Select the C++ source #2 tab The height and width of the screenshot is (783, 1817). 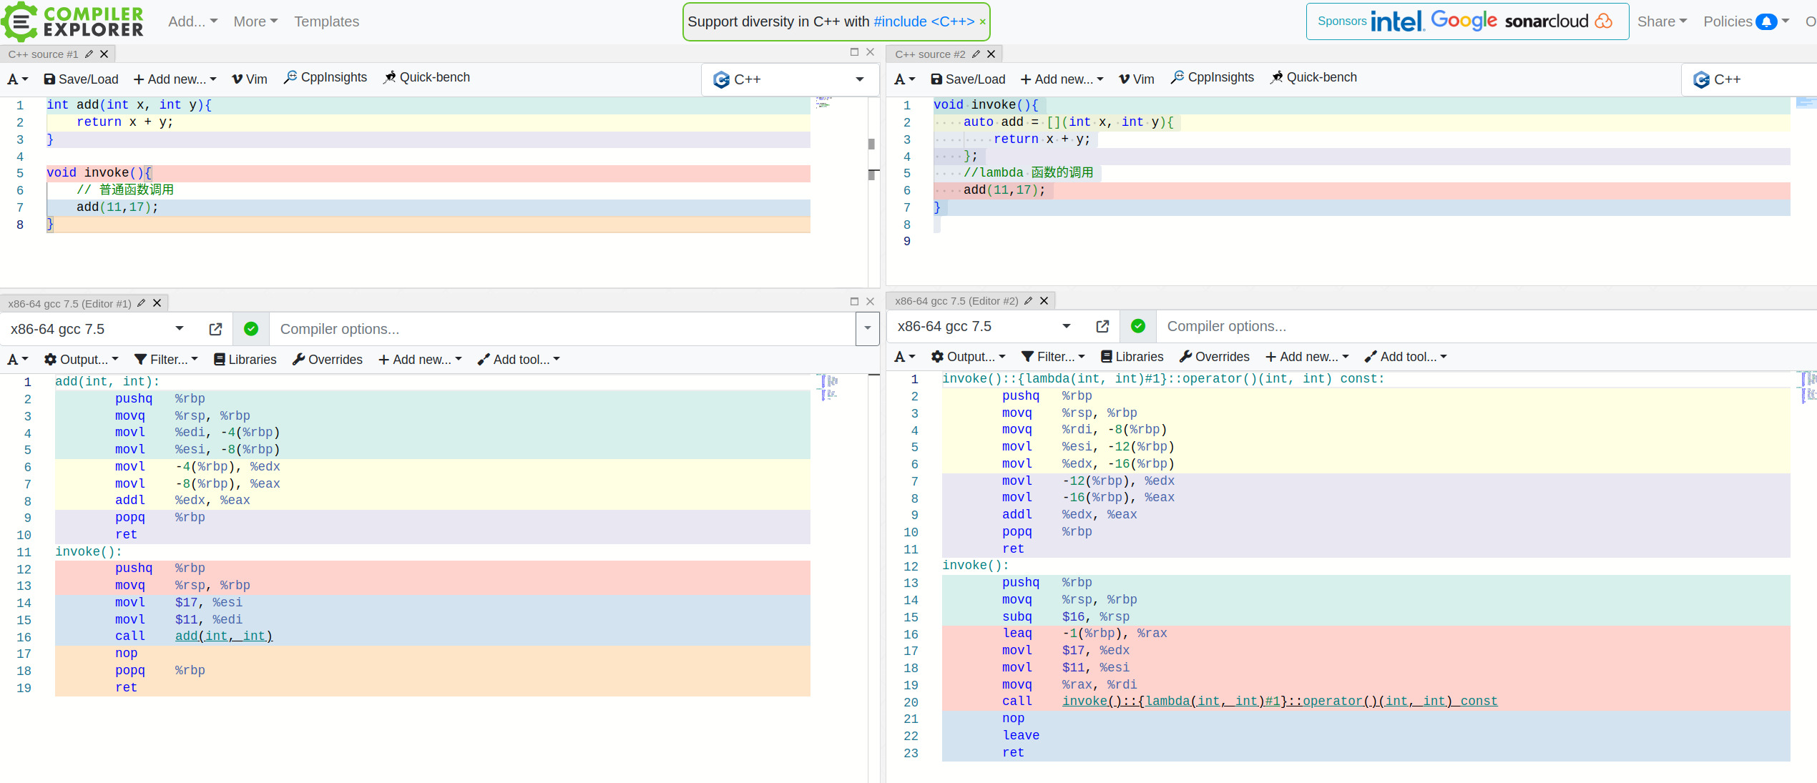click(929, 54)
